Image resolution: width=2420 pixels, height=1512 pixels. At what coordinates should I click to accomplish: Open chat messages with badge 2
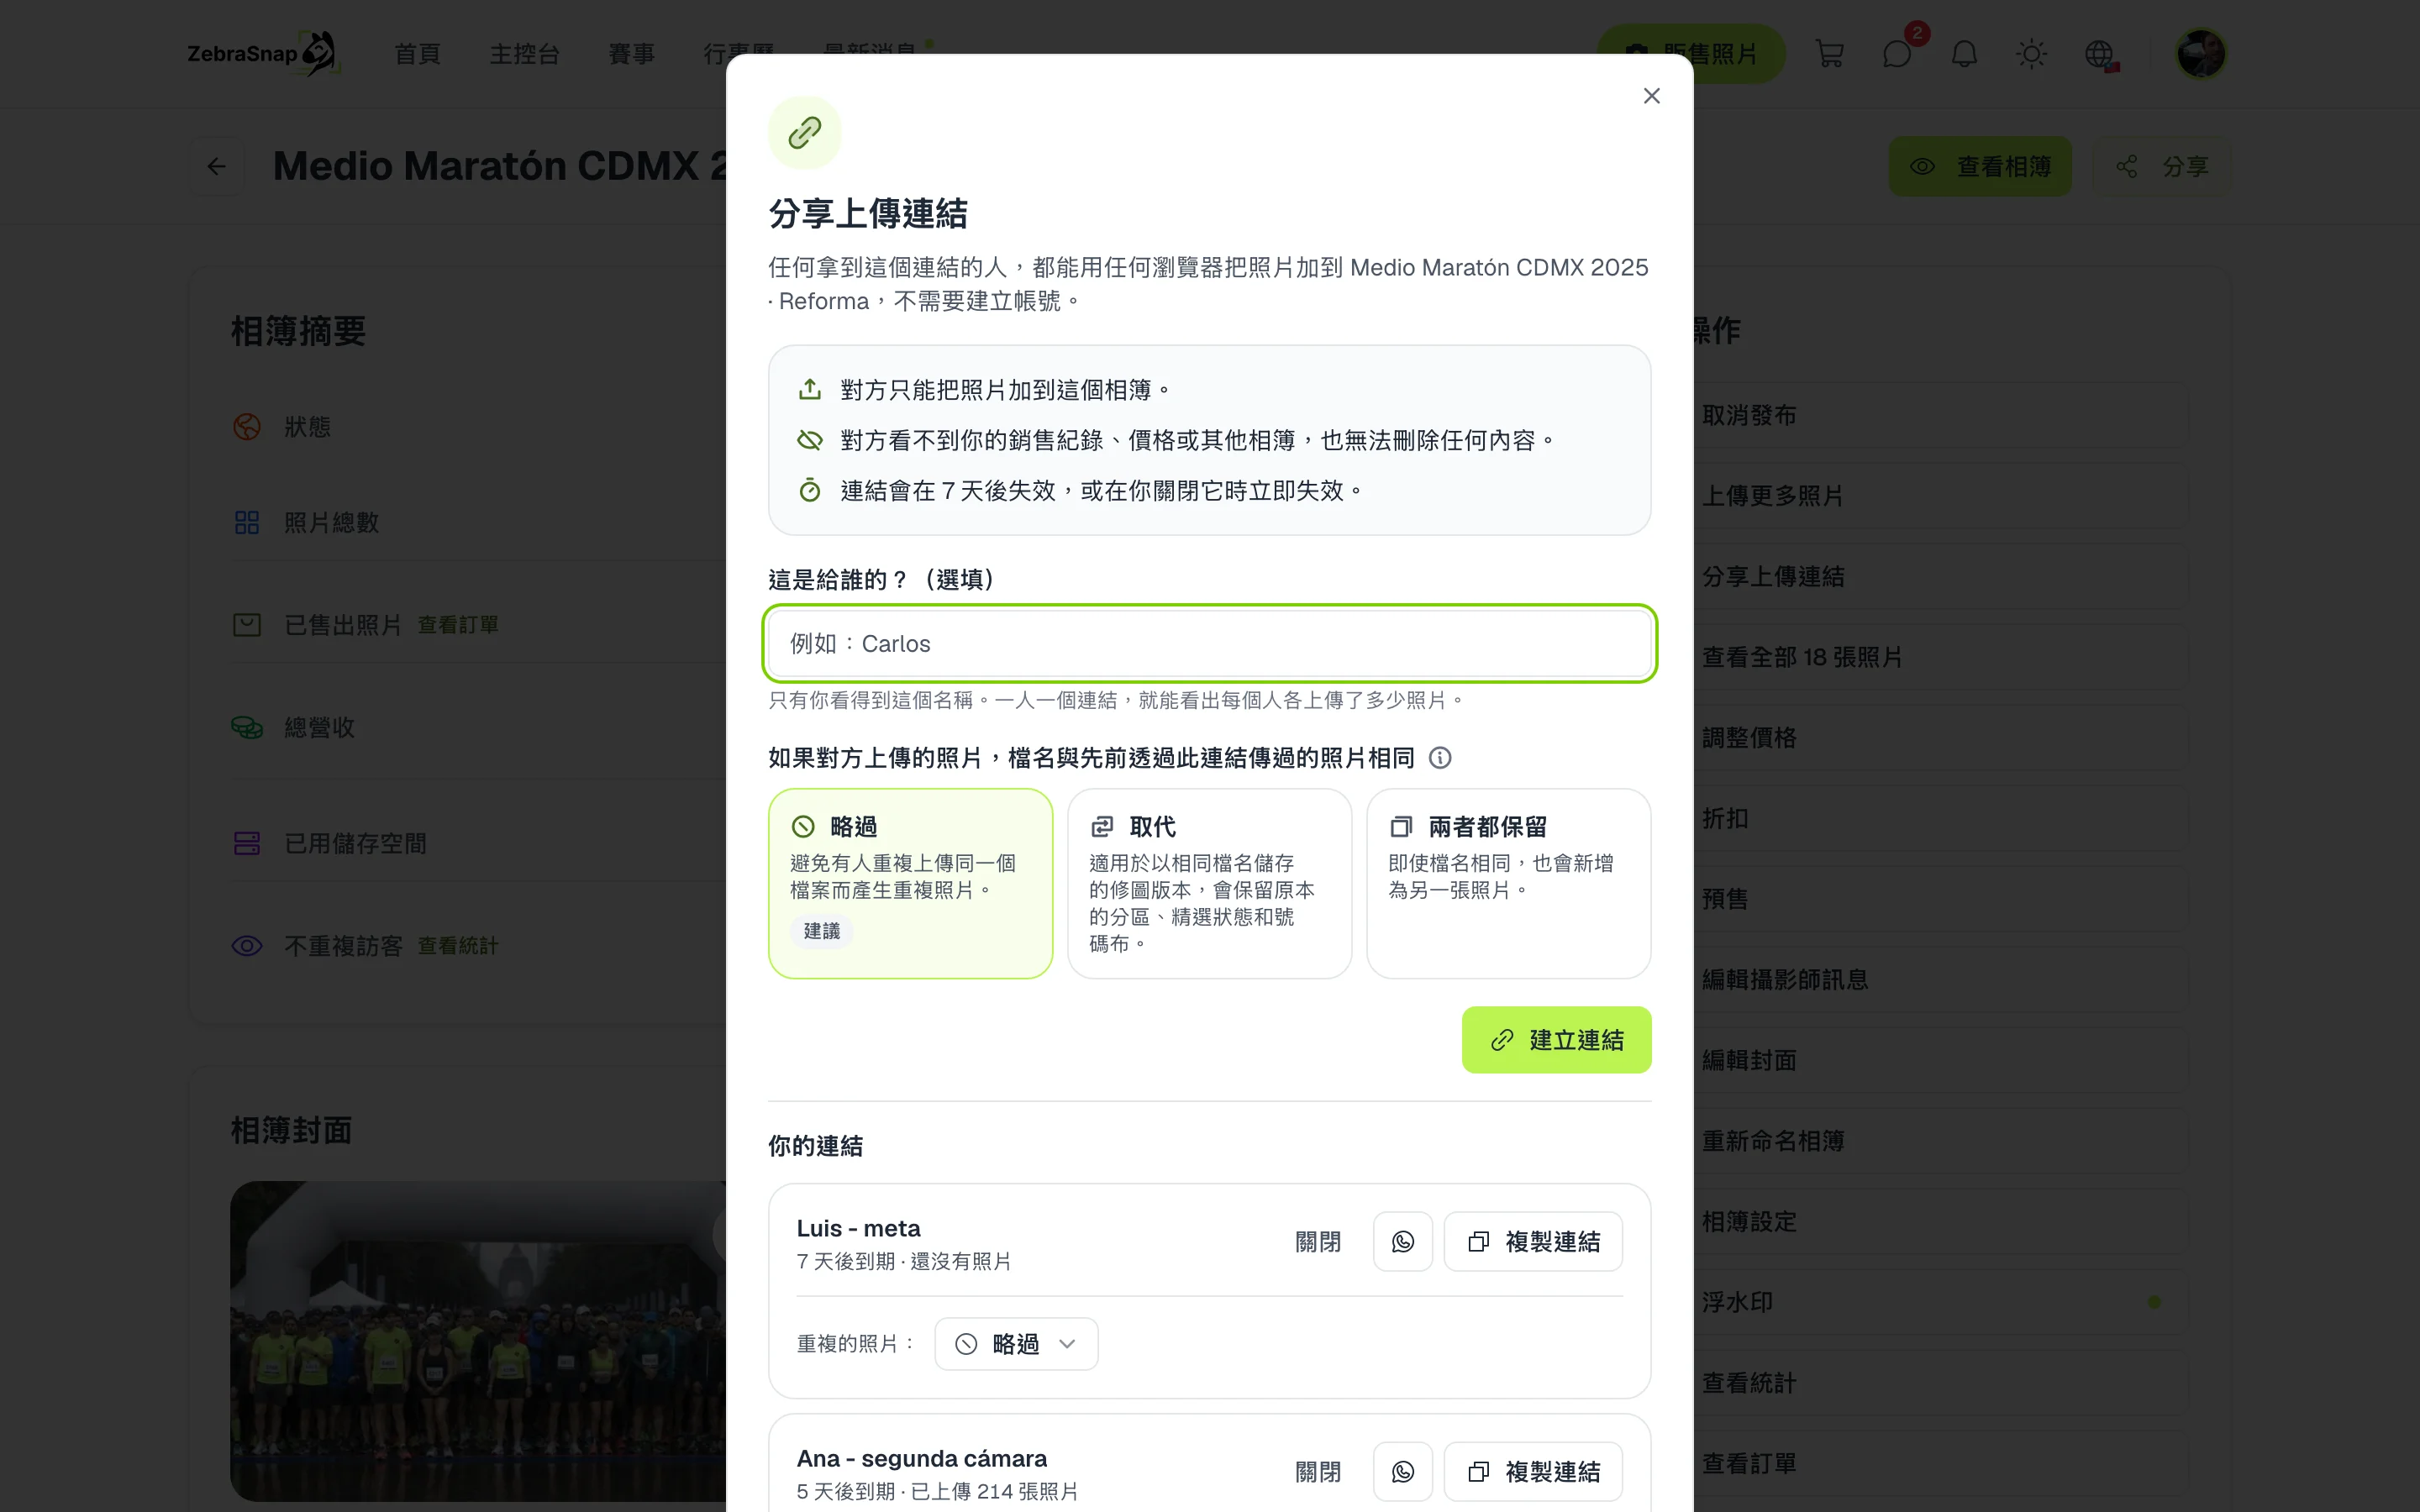1897,54
